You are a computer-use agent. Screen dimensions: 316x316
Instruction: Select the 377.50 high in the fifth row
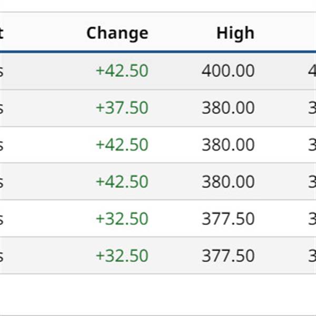[228, 219]
